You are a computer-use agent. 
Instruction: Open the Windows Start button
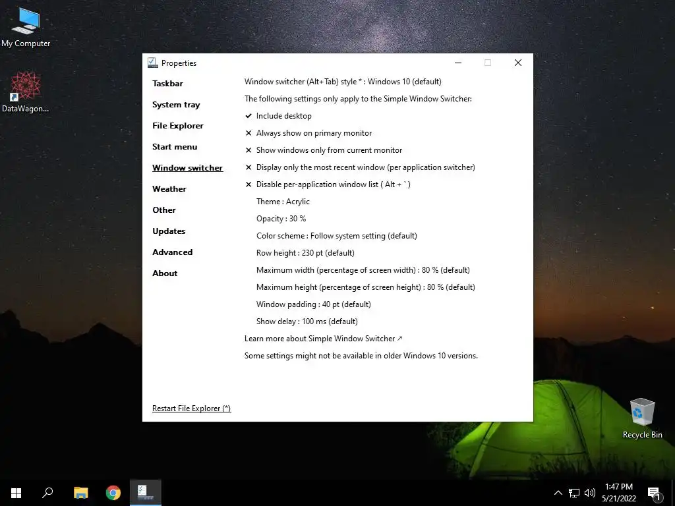tap(16, 493)
